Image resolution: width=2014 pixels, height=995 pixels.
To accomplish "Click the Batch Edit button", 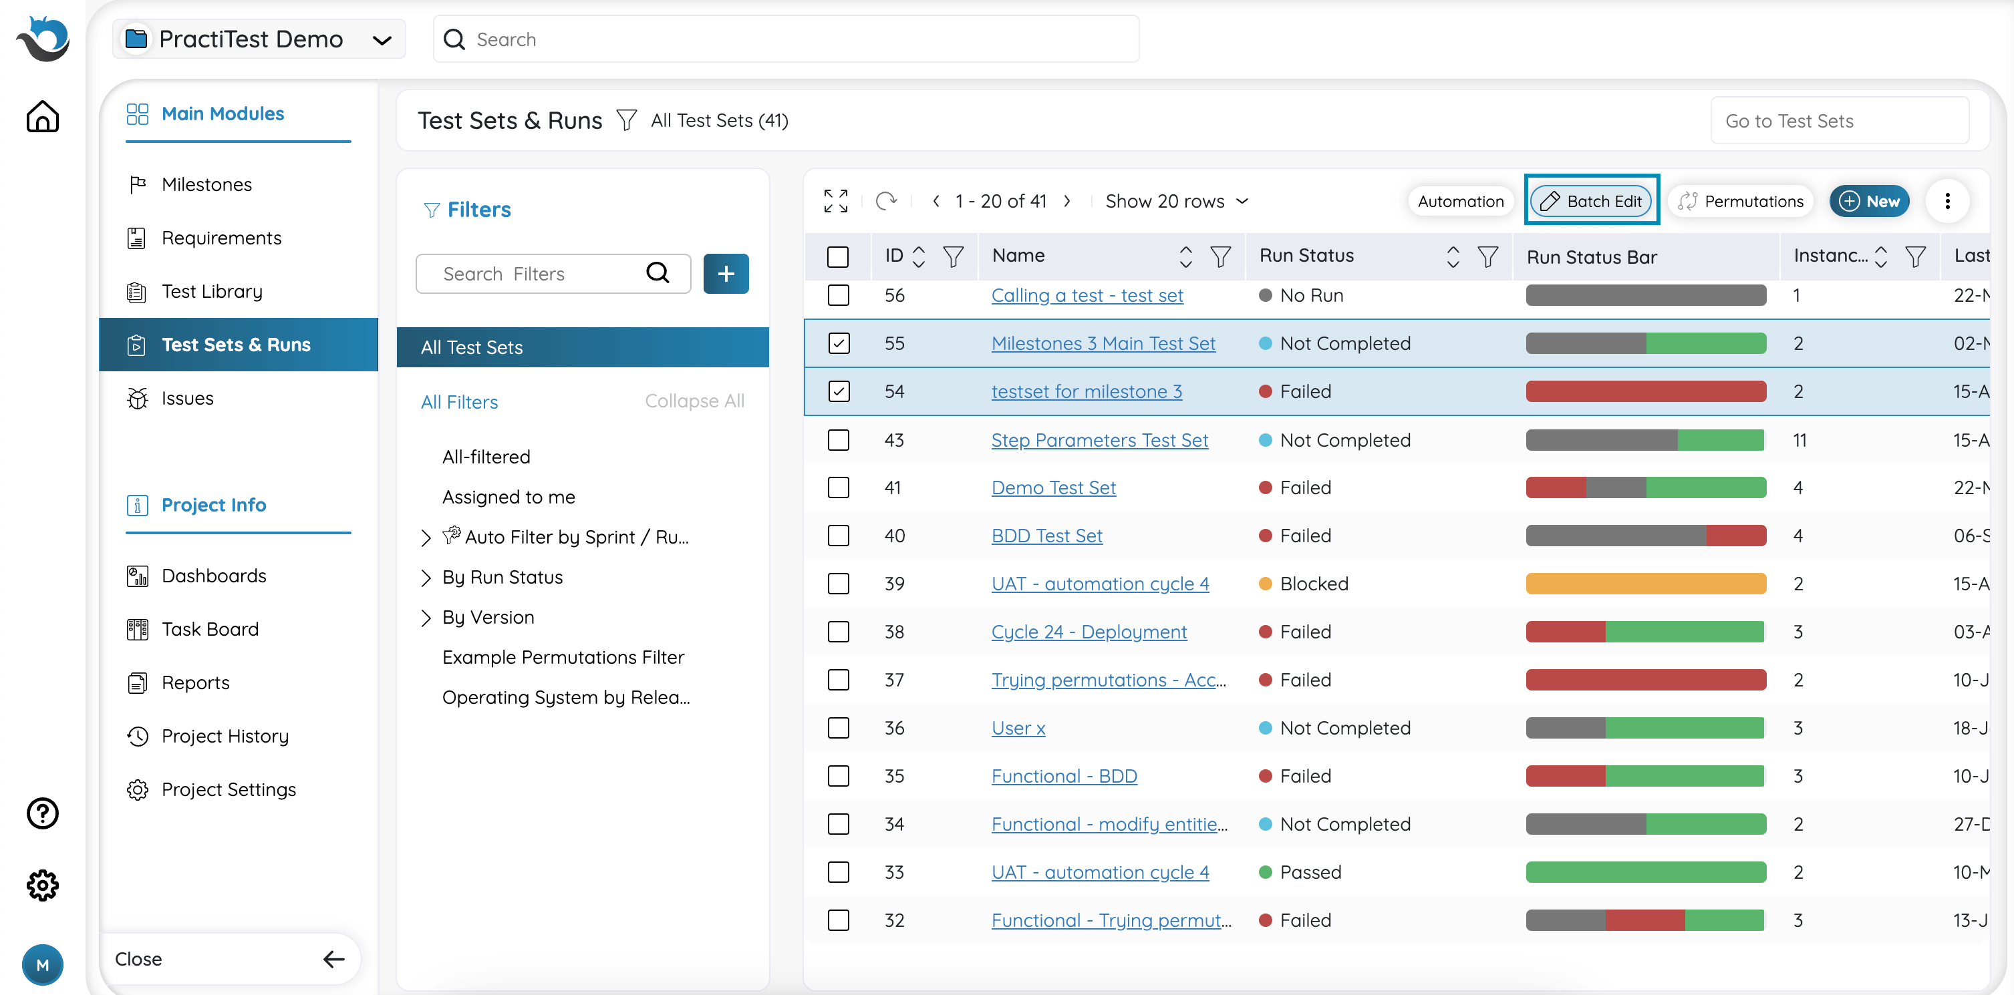I will tap(1590, 201).
